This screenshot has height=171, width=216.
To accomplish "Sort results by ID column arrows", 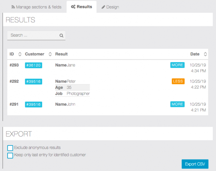I will click(20, 54).
